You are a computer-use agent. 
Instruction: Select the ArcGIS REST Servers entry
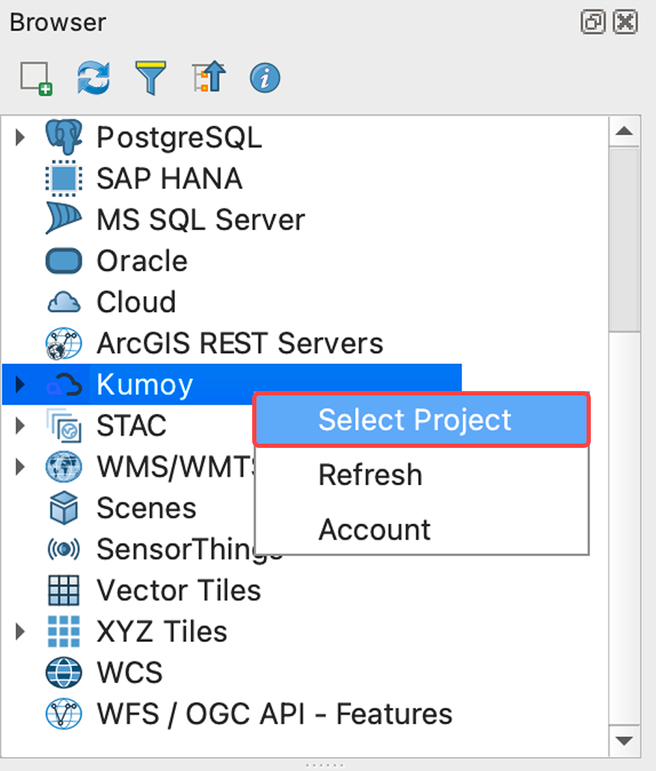tap(239, 343)
